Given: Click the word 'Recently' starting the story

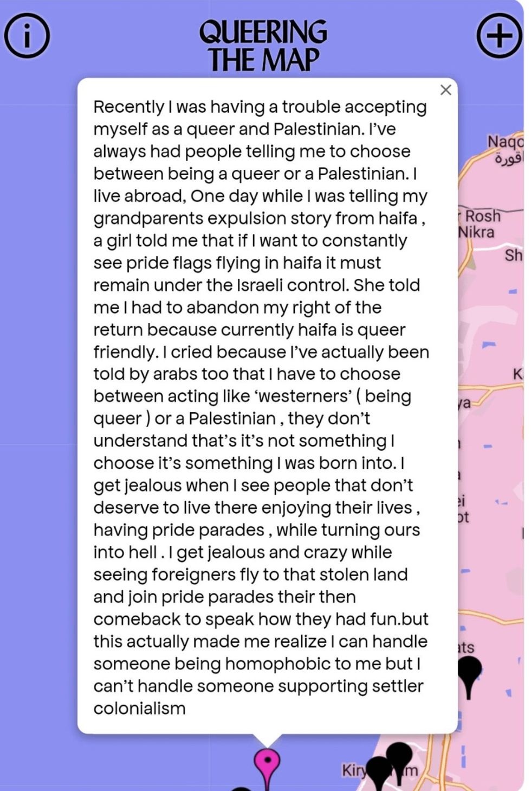Looking at the screenshot, I should click(128, 107).
